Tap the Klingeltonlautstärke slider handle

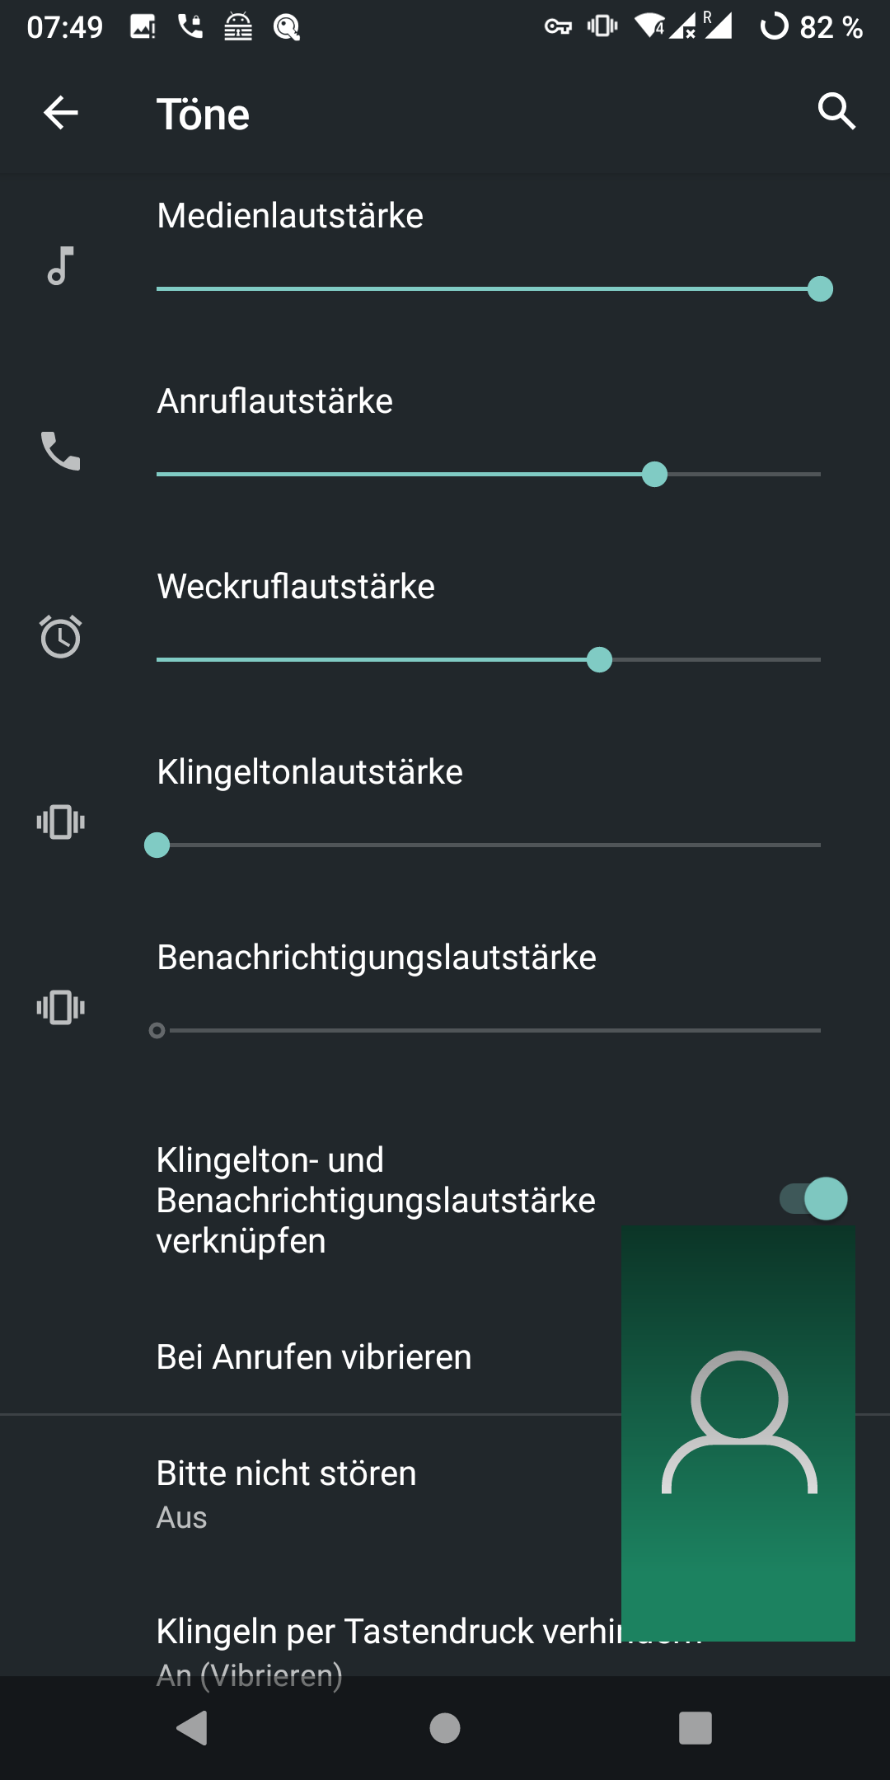click(x=157, y=845)
